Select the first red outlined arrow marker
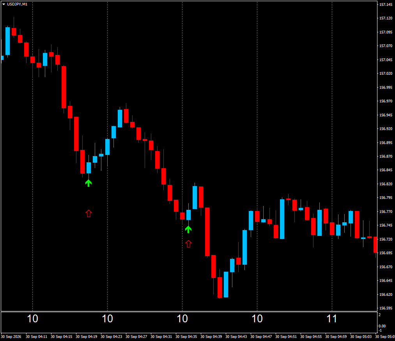Viewport: 395px width, 341px height. 89,213
